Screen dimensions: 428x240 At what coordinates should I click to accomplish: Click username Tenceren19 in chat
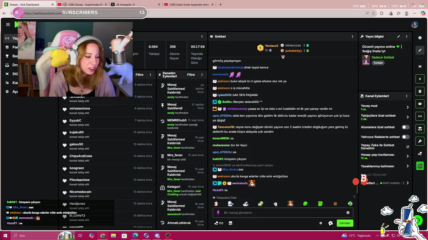coord(226,127)
